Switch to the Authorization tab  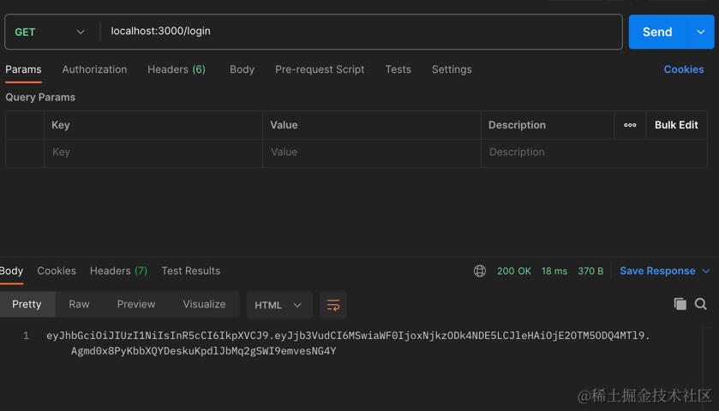[x=94, y=69]
